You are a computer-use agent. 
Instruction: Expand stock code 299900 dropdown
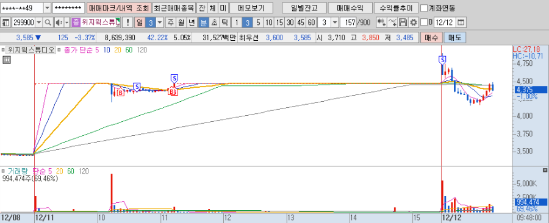[39, 23]
